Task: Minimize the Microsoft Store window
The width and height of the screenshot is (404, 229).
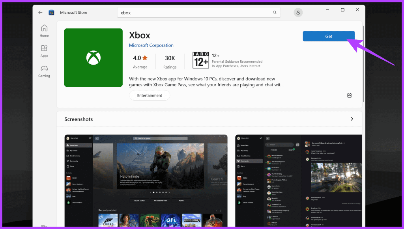Action: pyautogui.click(x=327, y=10)
